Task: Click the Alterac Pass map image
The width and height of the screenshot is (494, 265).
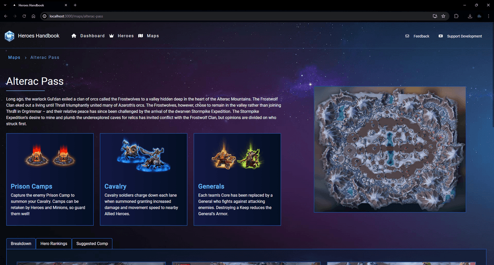Action: [390, 150]
